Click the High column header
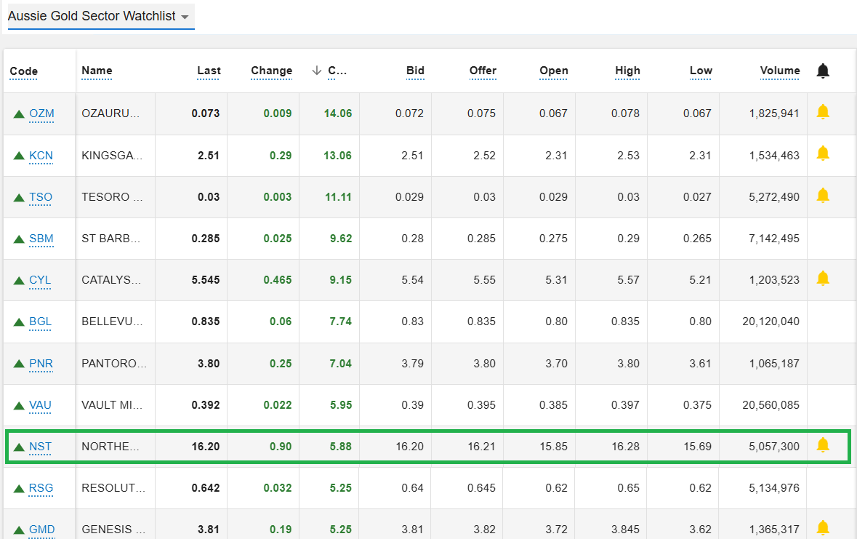This screenshot has height=539, width=857. [627, 71]
